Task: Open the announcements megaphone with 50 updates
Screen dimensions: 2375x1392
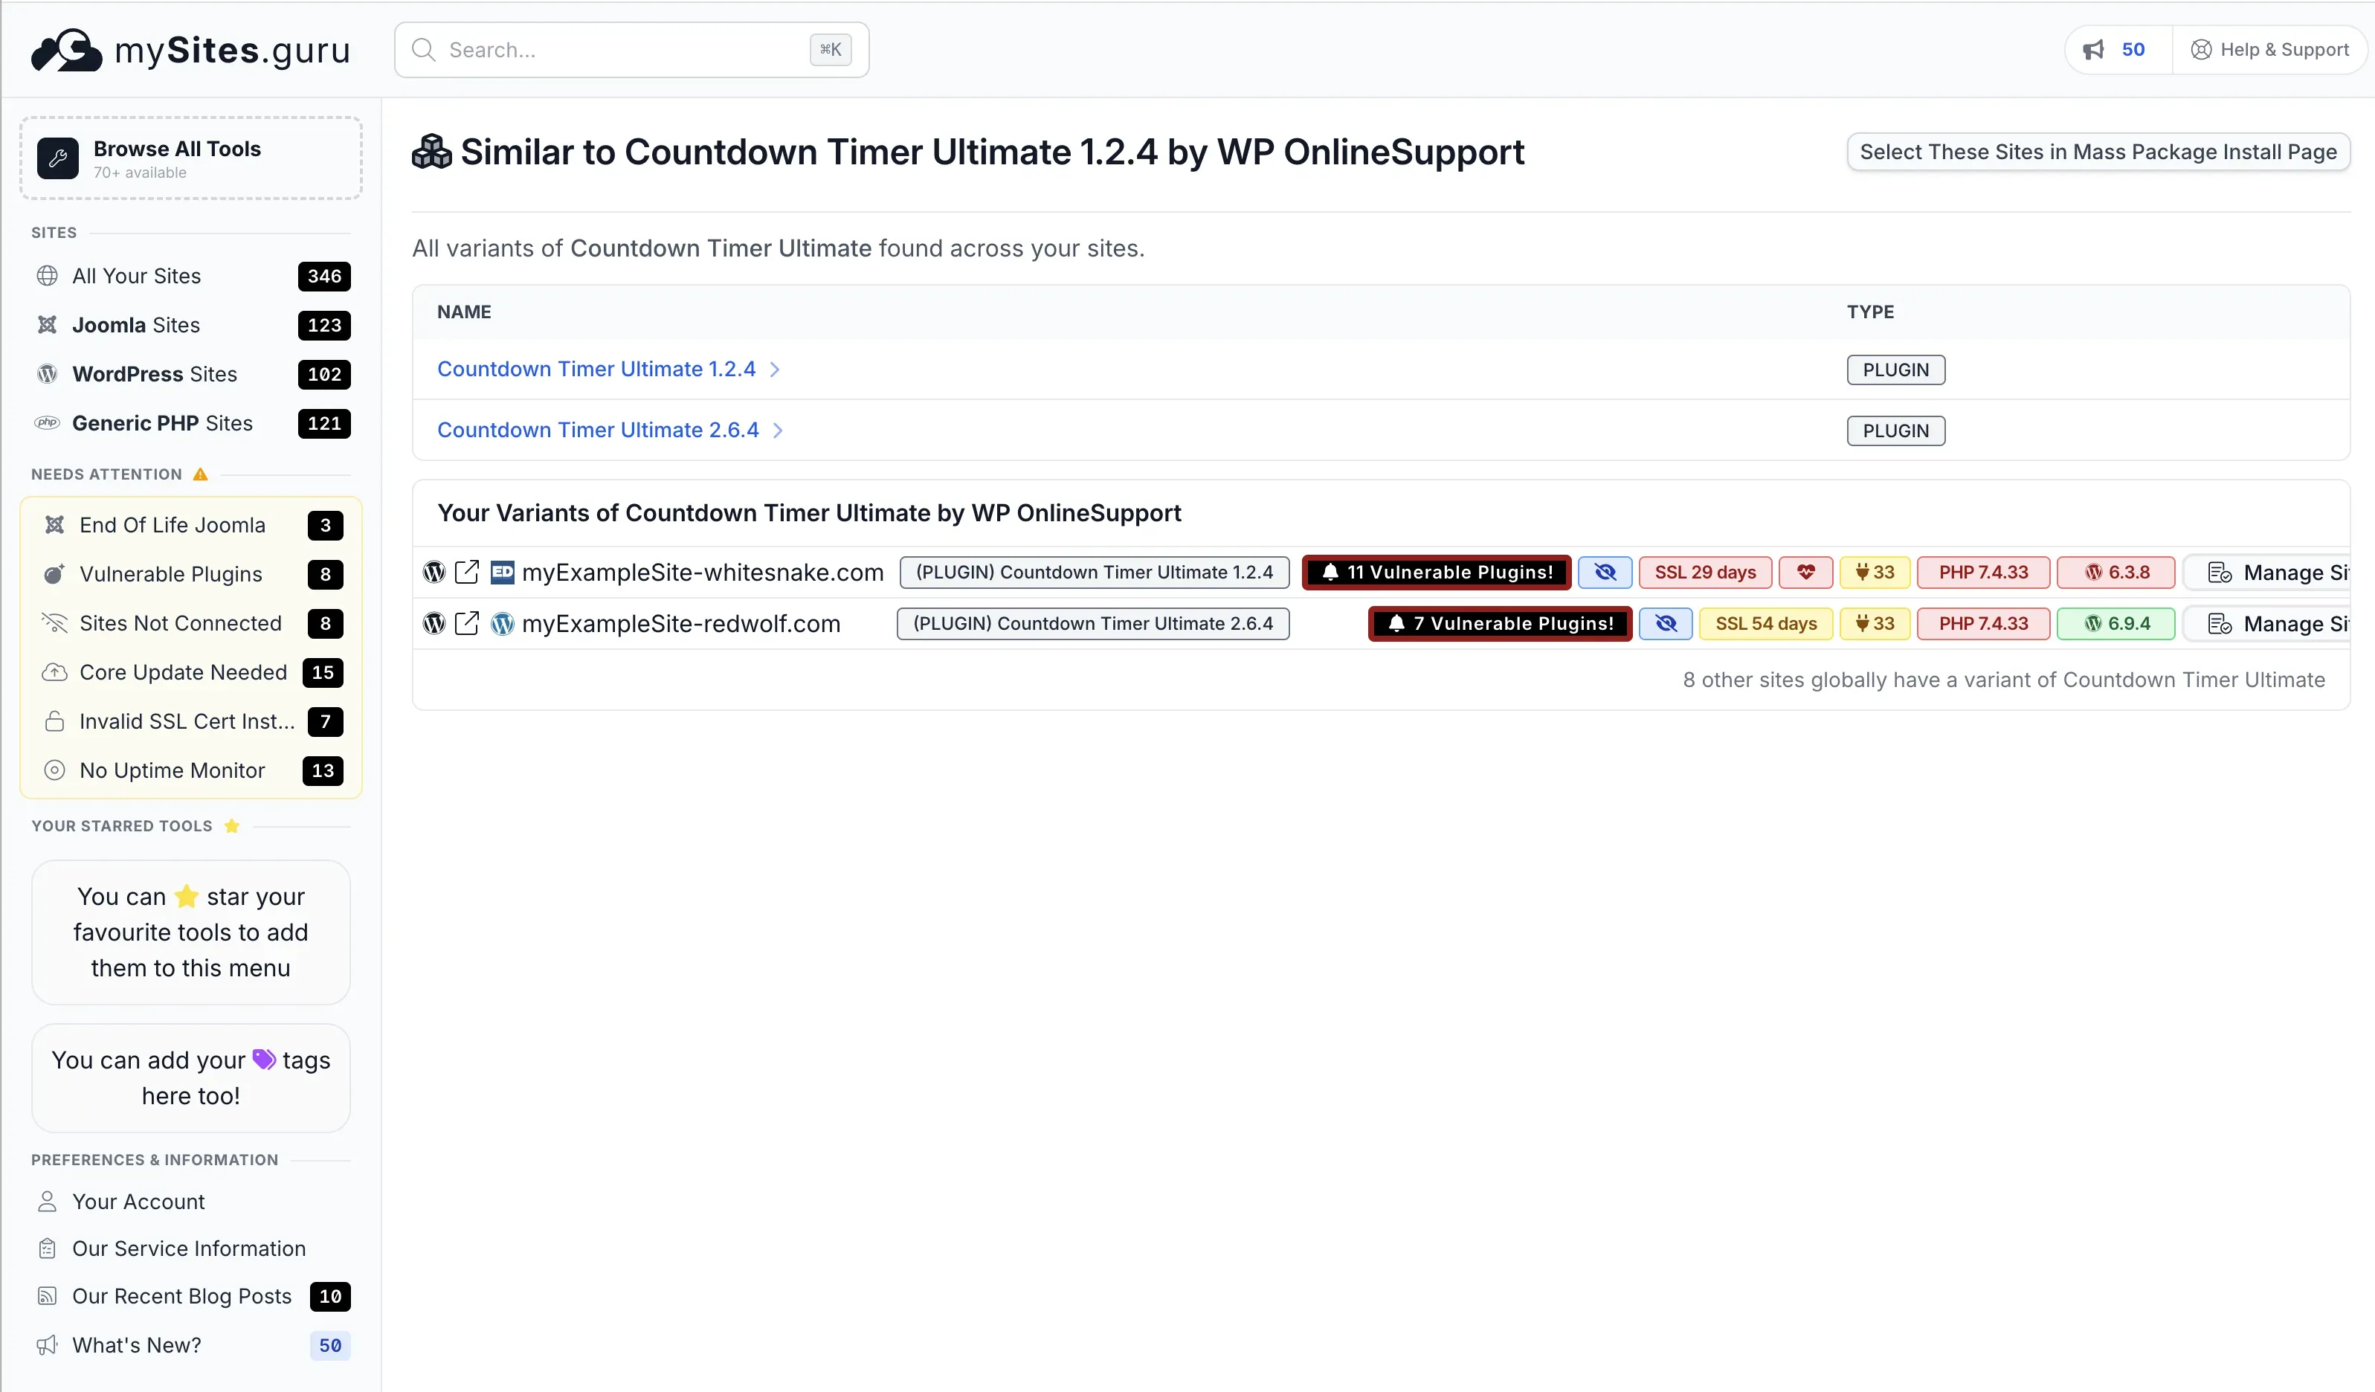Action: 2114,49
